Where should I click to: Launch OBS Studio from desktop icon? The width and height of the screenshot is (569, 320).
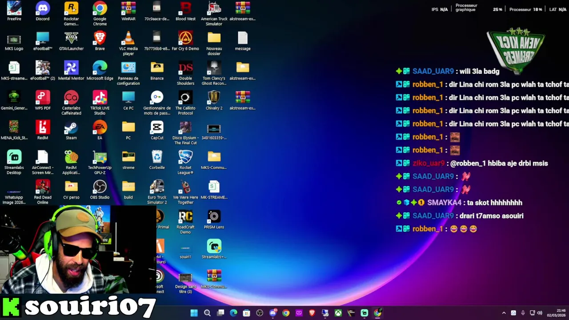[100, 190]
